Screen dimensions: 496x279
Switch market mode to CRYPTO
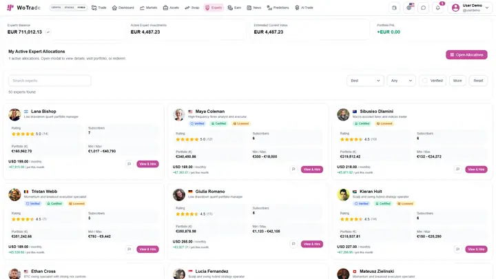click(56, 8)
